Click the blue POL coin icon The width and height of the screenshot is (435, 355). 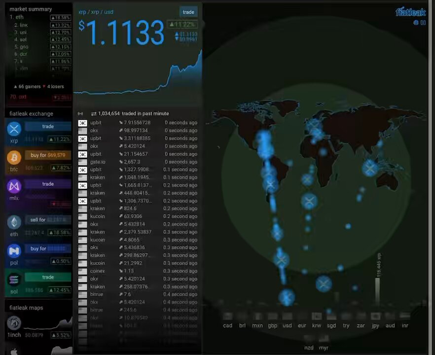14,251
